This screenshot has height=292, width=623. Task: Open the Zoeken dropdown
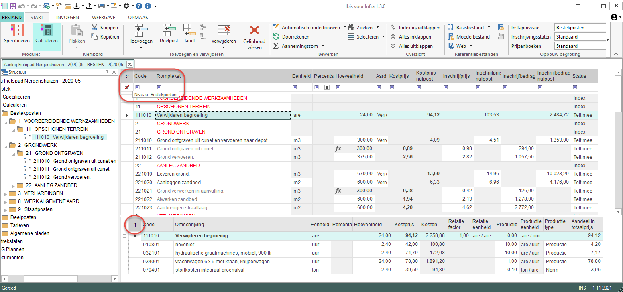click(x=377, y=28)
